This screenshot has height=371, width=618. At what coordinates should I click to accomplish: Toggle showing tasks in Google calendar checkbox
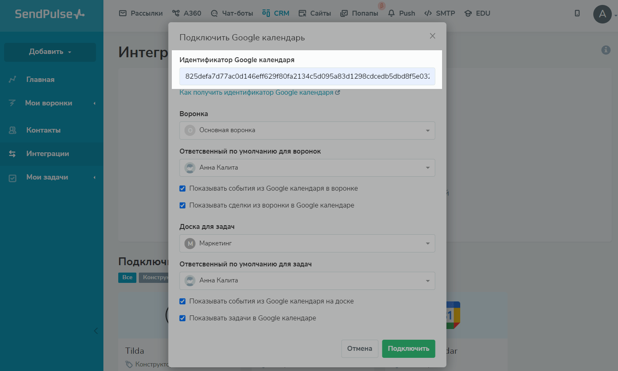(183, 318)
